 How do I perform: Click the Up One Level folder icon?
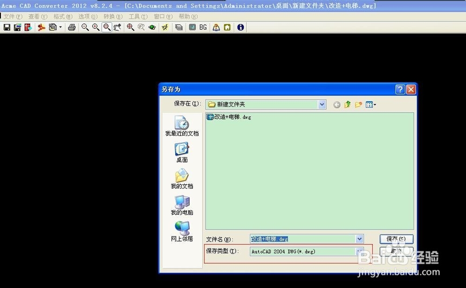point(348,104)
